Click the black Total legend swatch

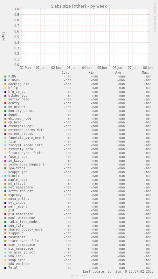[5, 268]
